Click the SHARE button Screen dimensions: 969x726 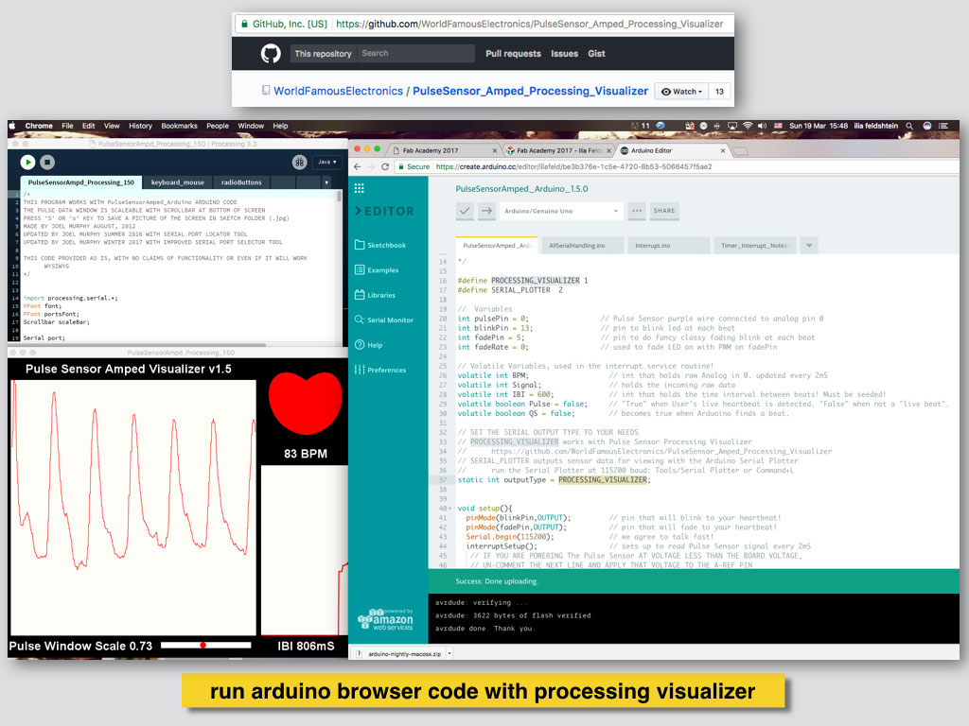(x=664, y=211)
